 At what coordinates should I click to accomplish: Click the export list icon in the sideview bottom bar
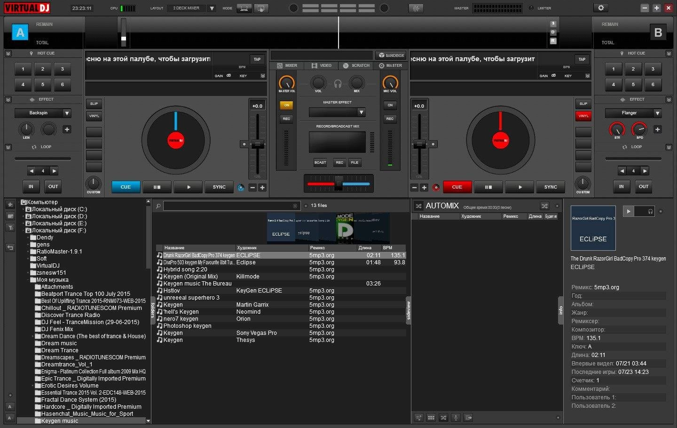(468, 418)
